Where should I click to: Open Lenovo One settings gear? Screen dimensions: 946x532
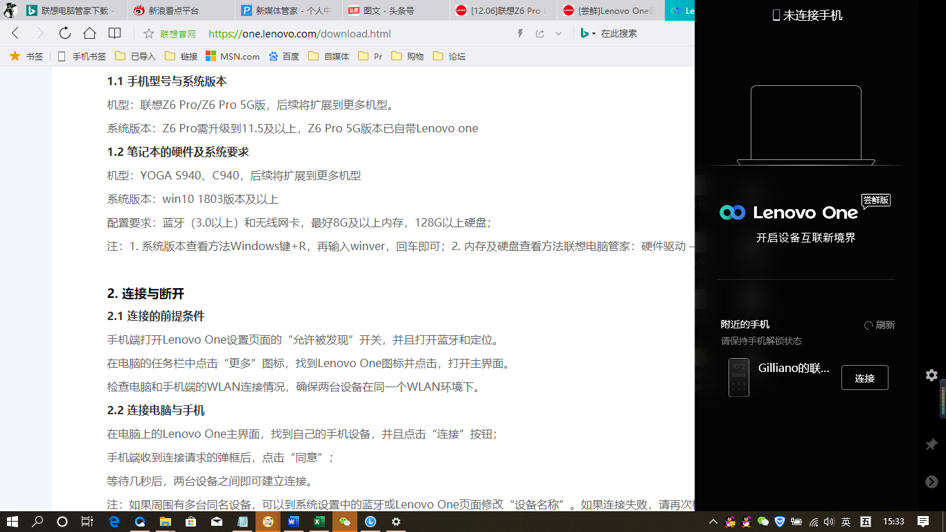coord(931,375)
